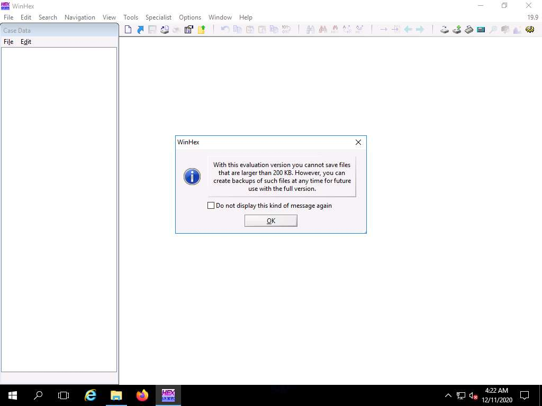Open the Search menu
Screen dimensions: 542x406
(x=48, y=17)
